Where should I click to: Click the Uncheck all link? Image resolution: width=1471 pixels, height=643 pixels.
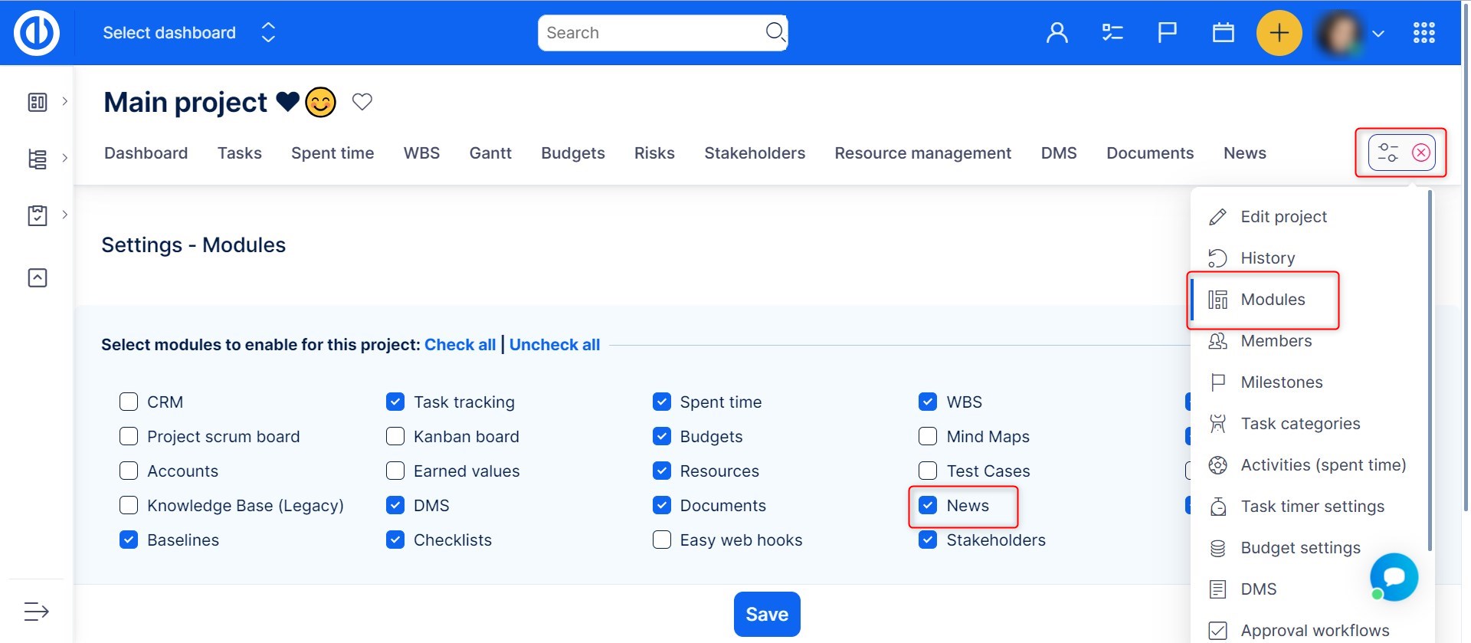click(x=554, y=345)
